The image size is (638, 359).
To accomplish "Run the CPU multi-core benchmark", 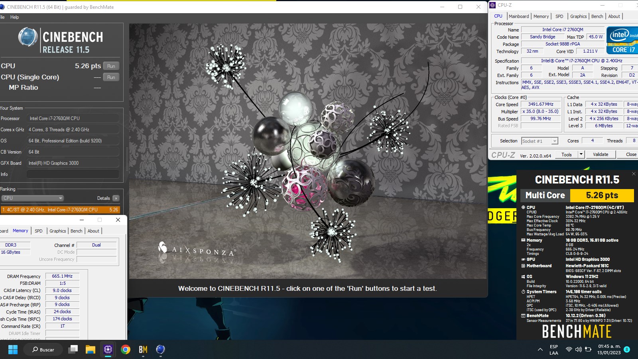I will coord(111,66).
